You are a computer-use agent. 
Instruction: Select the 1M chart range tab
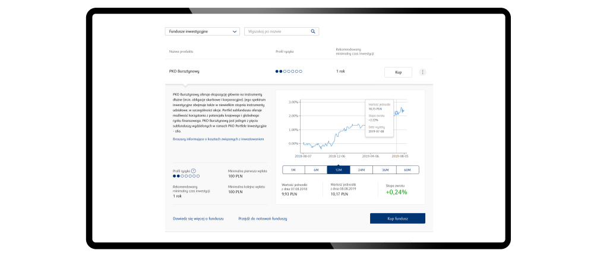point(293,169)
